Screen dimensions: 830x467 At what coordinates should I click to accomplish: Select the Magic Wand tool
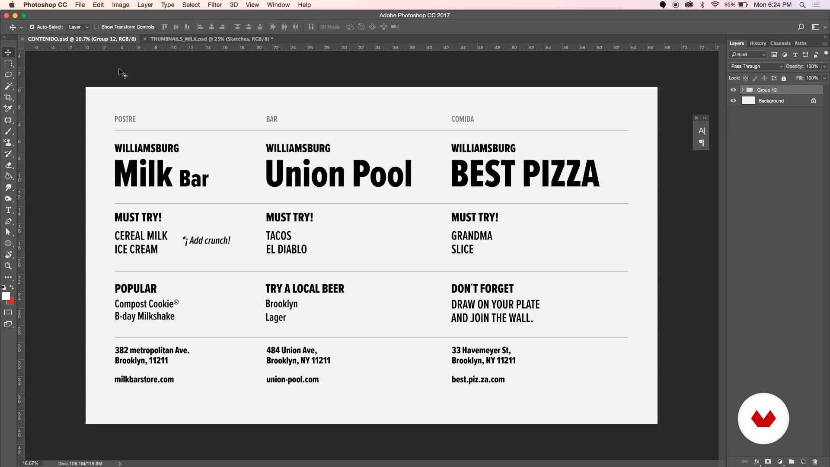(x=8, y=86)
